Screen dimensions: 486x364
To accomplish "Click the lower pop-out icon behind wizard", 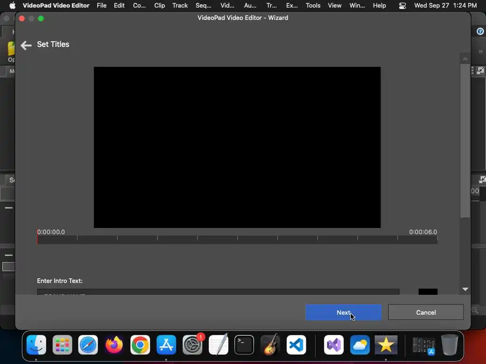I will [x=482, y=179].
